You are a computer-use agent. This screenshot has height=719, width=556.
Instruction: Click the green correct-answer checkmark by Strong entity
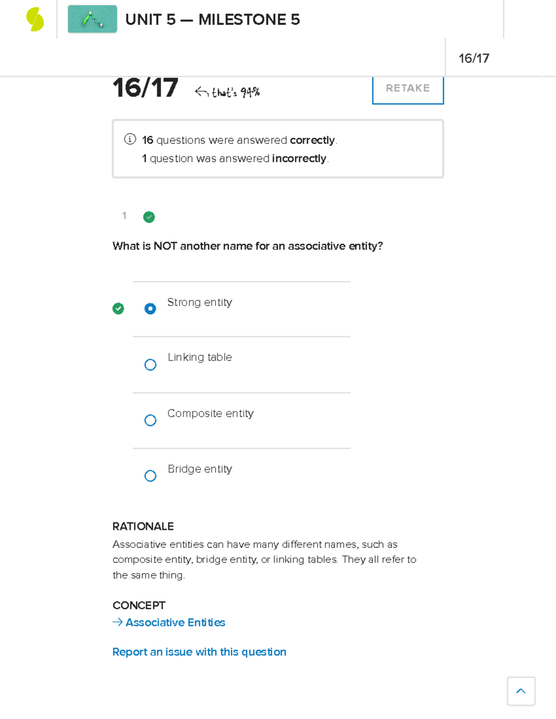(x=118, y=308)
